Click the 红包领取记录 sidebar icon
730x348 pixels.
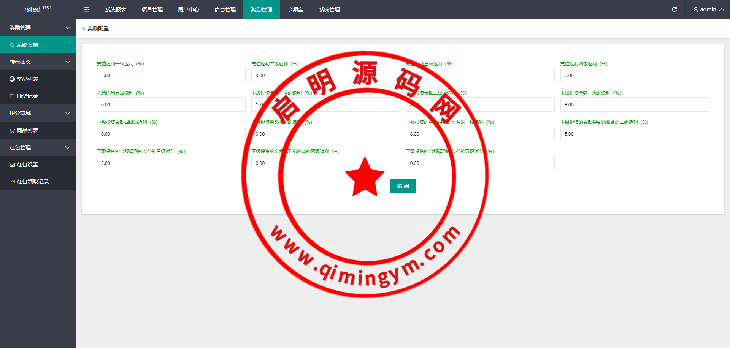12,182
